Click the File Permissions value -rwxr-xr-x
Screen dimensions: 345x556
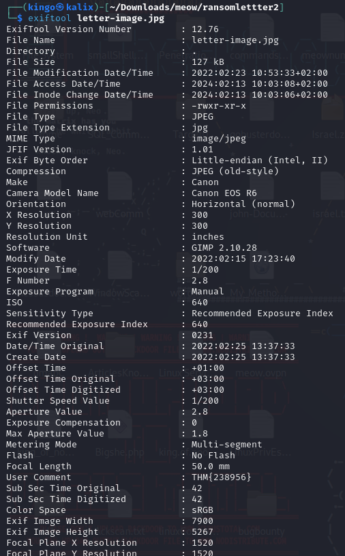[x=219, y=106]
